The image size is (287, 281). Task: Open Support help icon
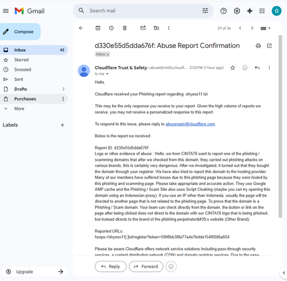point(223,11)
